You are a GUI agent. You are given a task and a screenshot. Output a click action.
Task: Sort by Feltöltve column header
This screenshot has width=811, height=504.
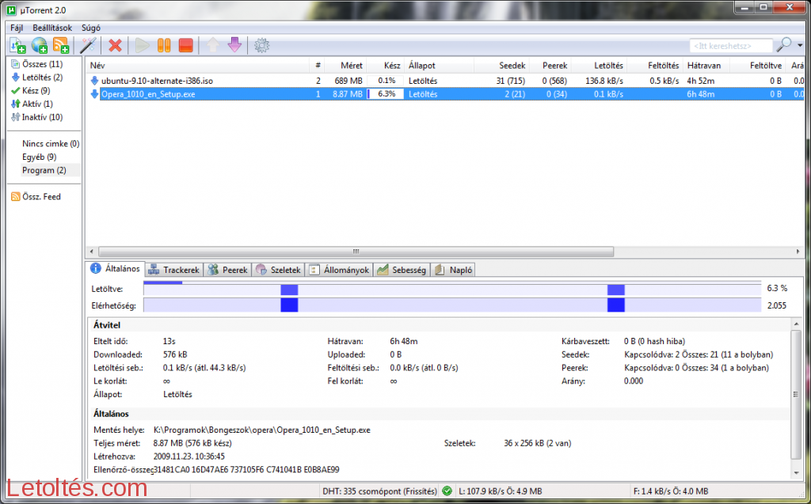[758, 66]
